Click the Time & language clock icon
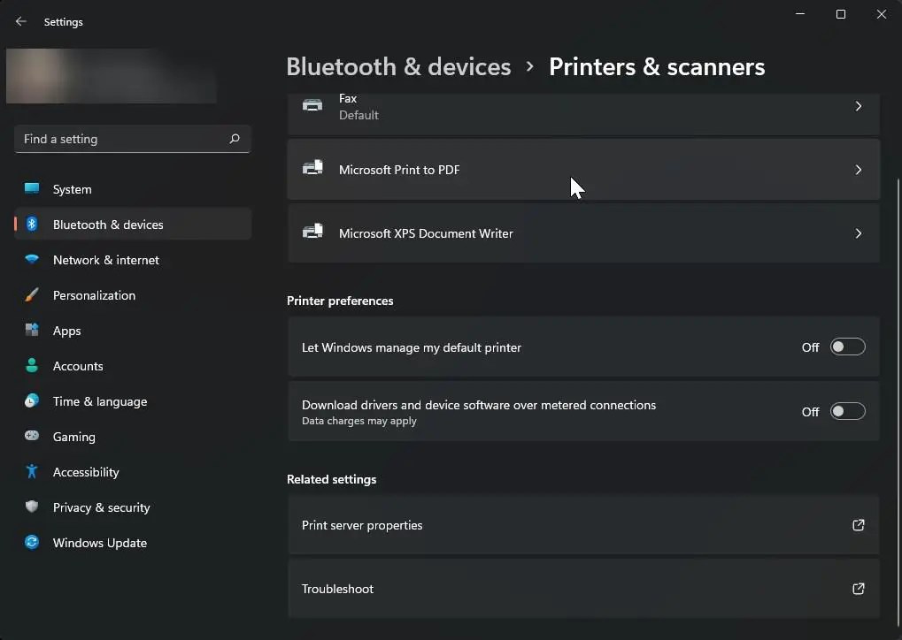The height and width of the screenshot is (640, 902). (x=32, y=400)
